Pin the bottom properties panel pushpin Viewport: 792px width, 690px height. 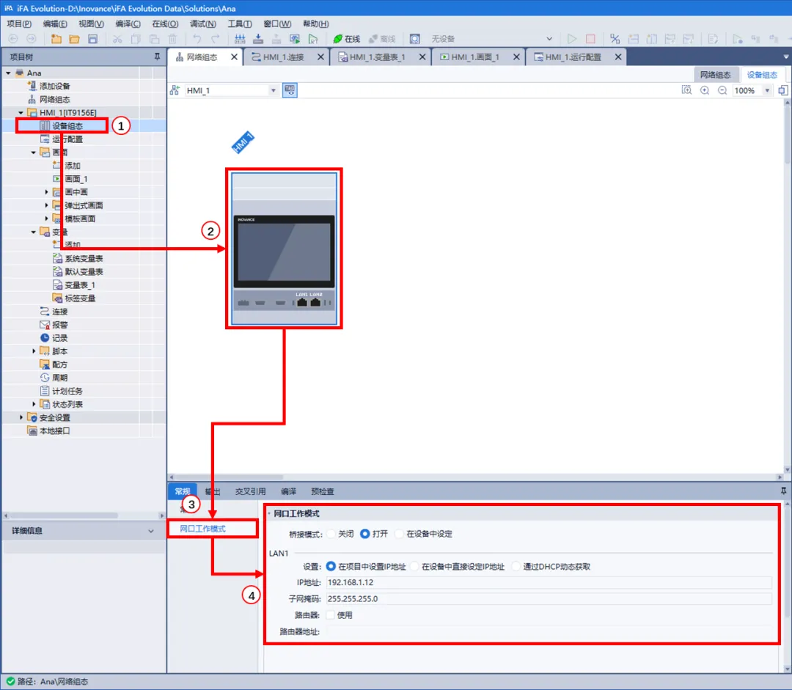pyautogui.click(x=783, y=491)
